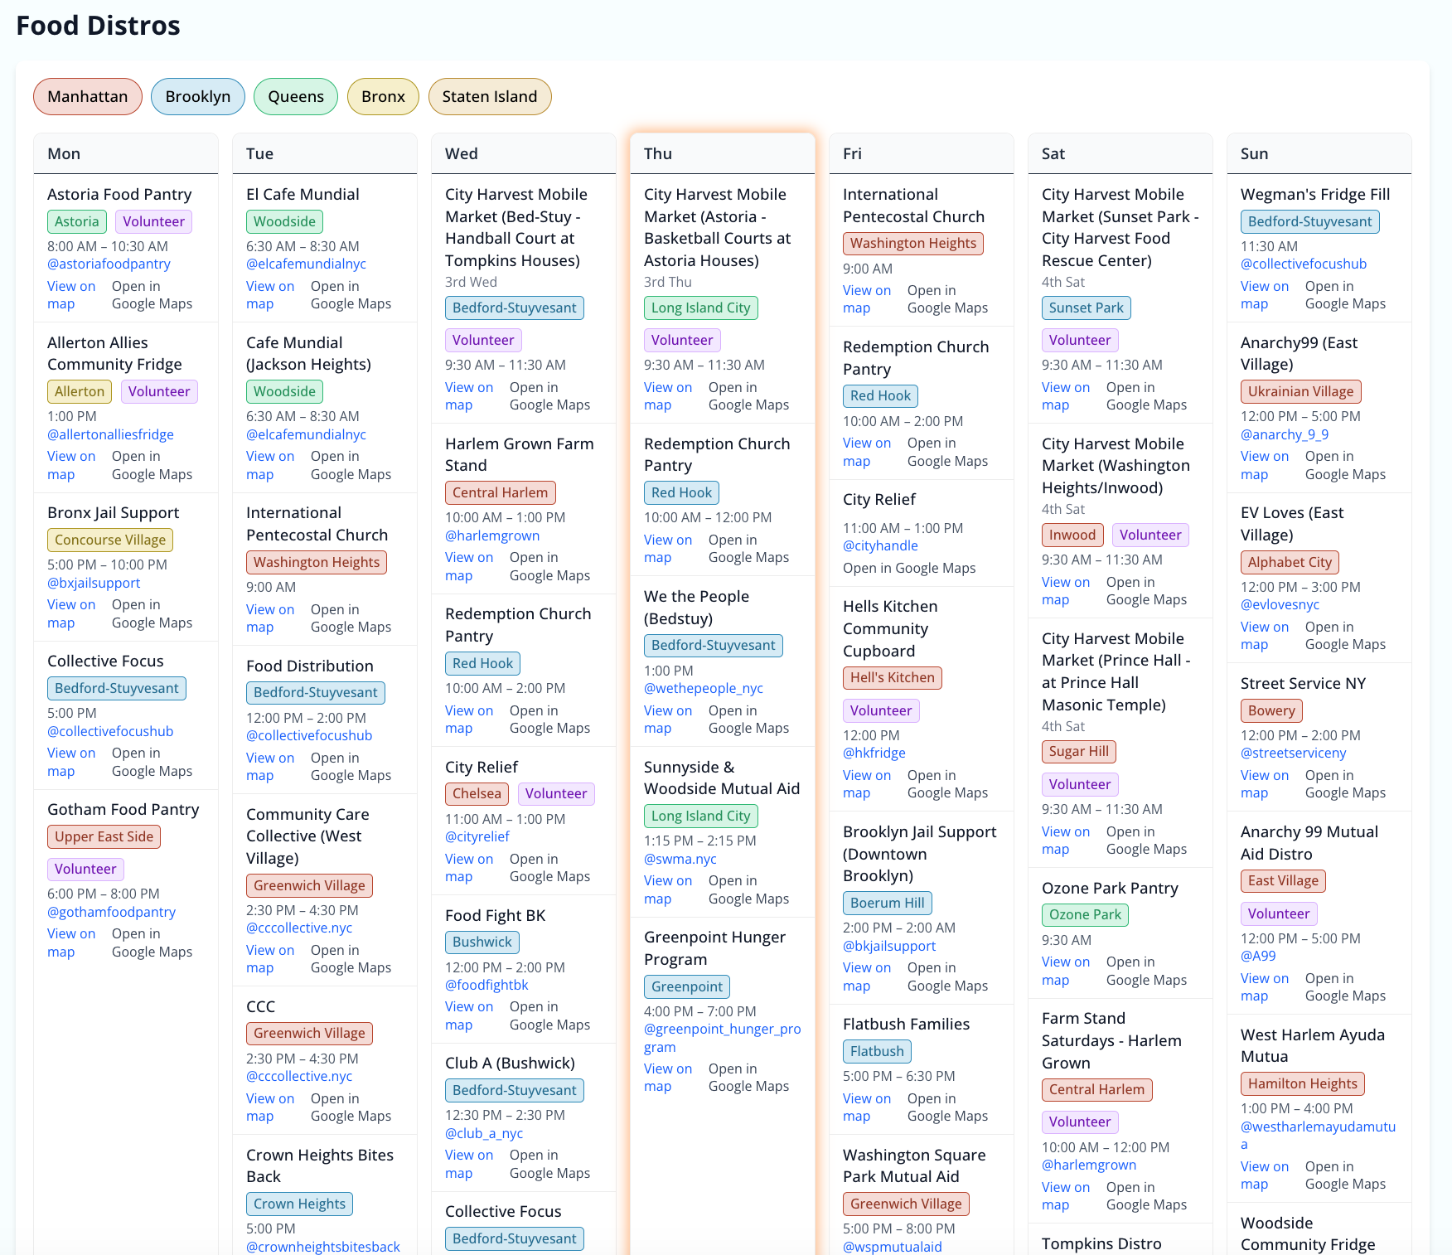The width and height of the screenshot is (1452, 1255).
Task: Filter by Queens borough
Action: pyautogui.click(x=296, y=96)
